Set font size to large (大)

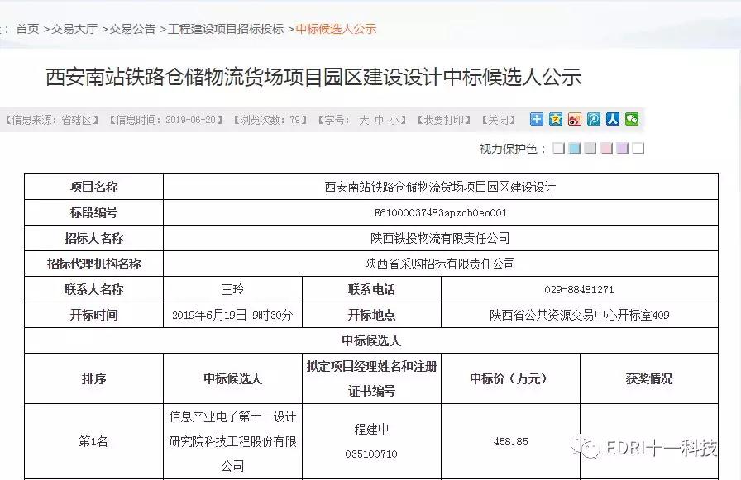pos(363,120)
